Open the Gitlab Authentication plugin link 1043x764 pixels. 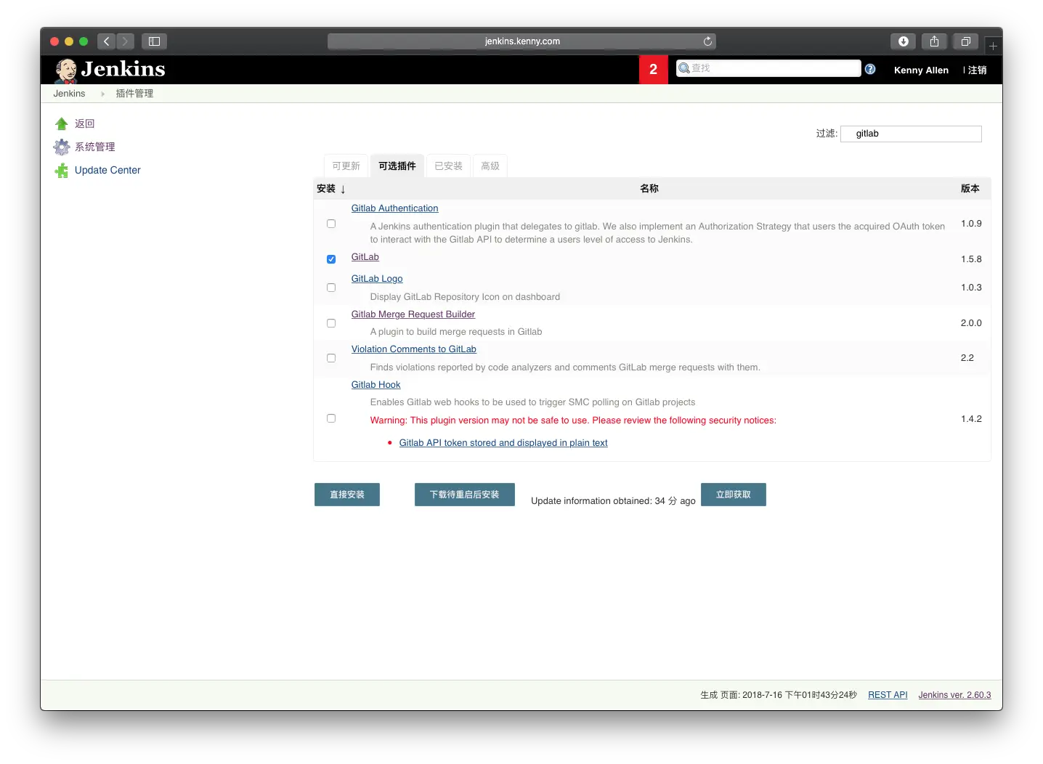(x=394, y=208)
